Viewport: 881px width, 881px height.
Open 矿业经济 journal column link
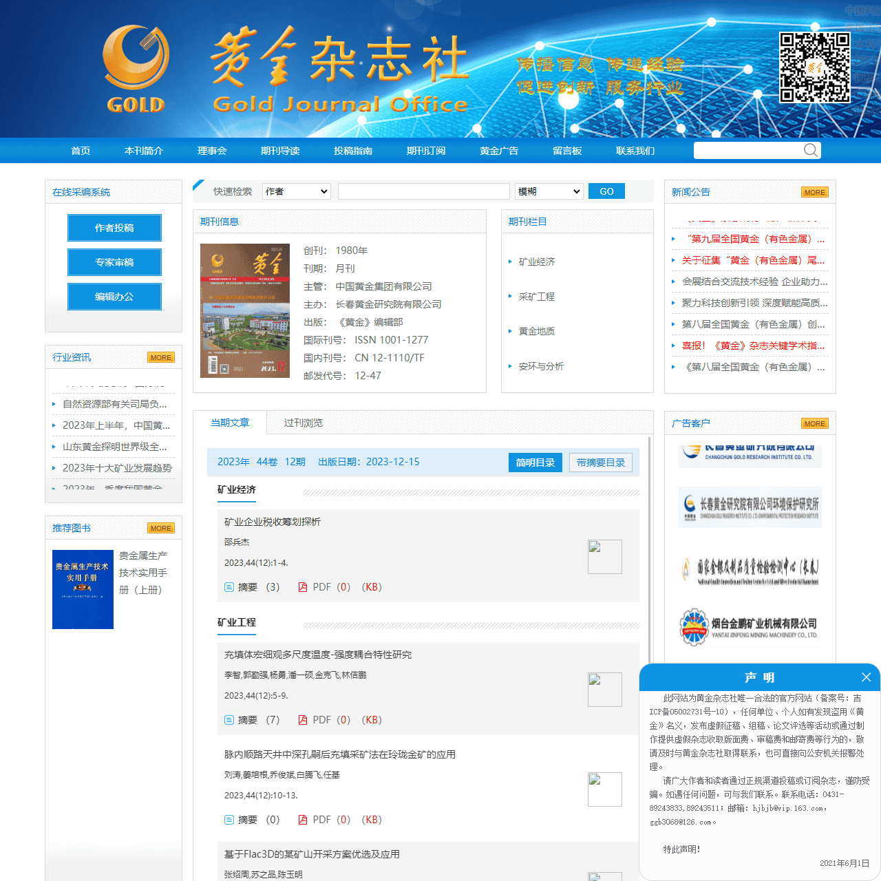coord(537,262)
